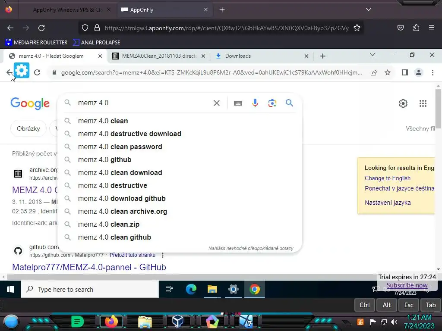Click Change to English link

coord(388,178)
